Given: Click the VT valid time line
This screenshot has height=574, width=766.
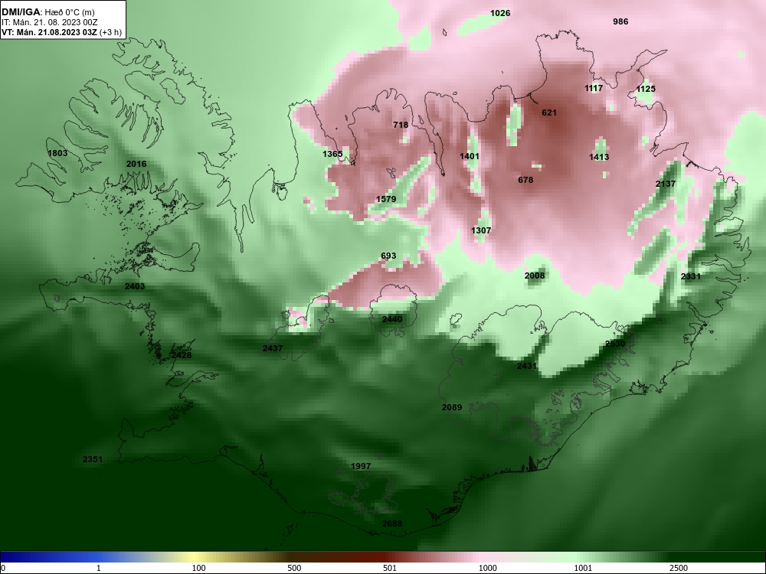Looking at the screenshot, I should [61, 33].
